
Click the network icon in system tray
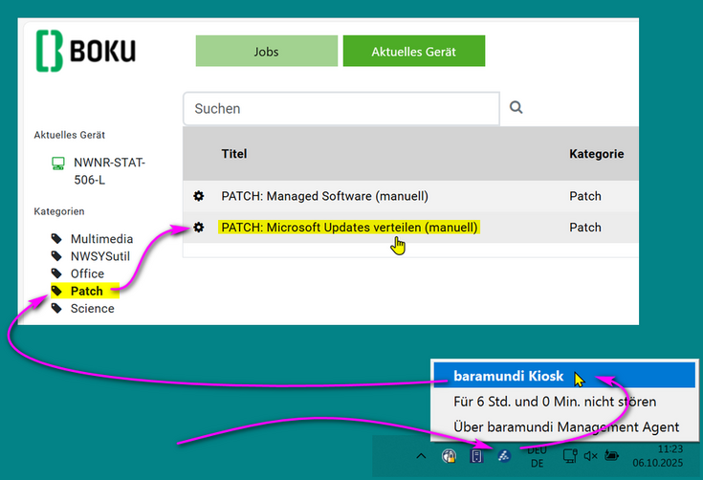pyautogui.click(x=569, y=456)
